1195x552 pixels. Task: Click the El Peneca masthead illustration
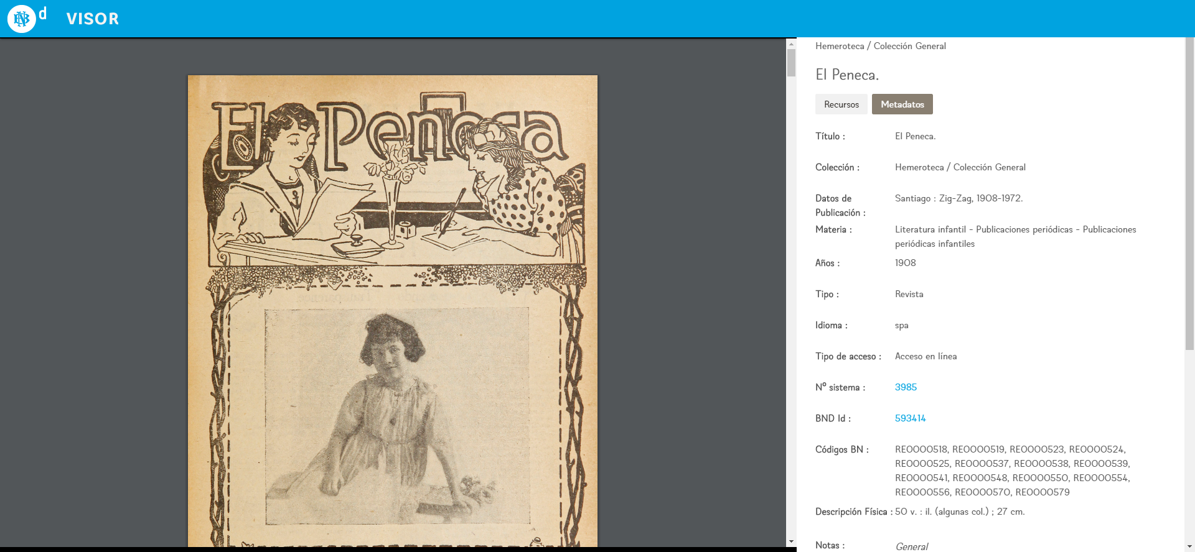click(392, 180)
